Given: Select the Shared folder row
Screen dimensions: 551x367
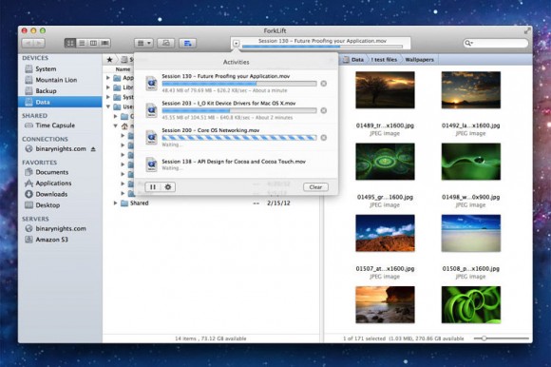Looking at the screenshot, I should pyautogui.click(x=212, y=203).
